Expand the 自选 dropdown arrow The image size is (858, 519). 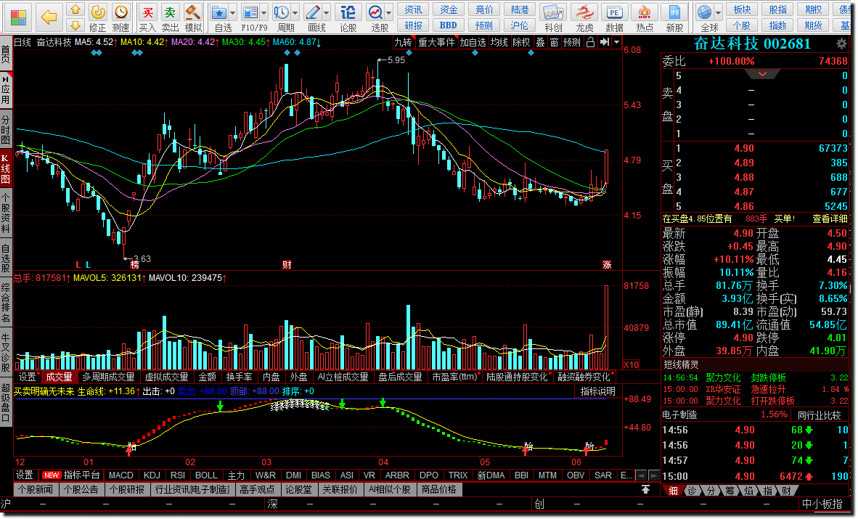[x=232, y=12]
